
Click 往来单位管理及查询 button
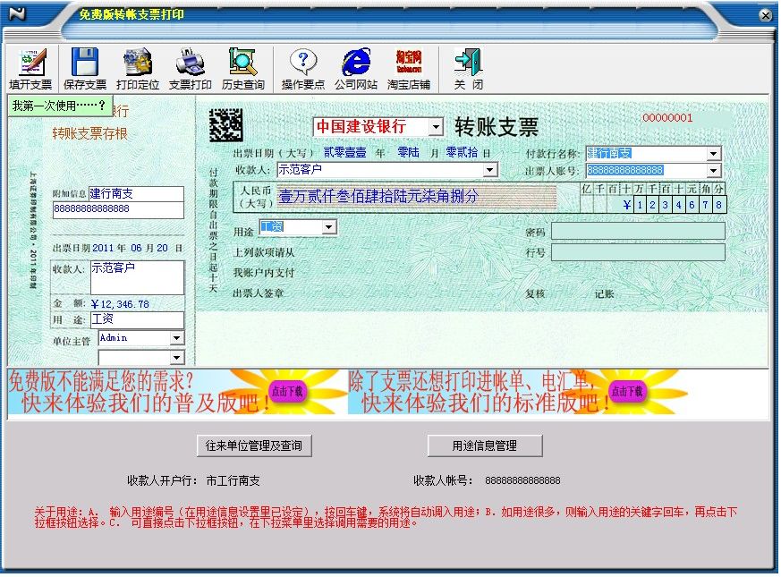(255, 445)
